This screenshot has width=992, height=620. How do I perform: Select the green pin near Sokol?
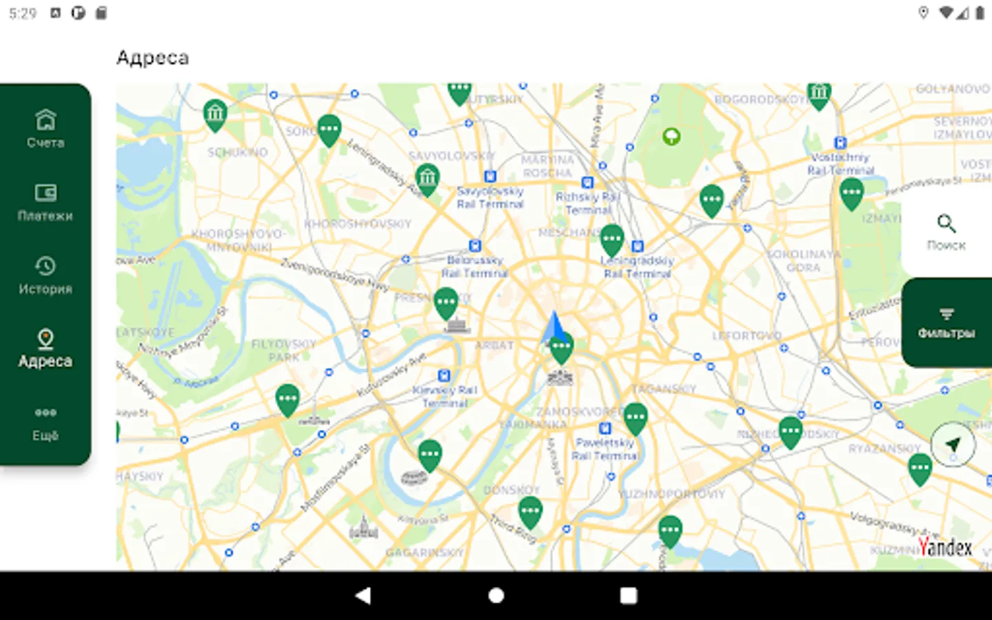pos(329,130)
